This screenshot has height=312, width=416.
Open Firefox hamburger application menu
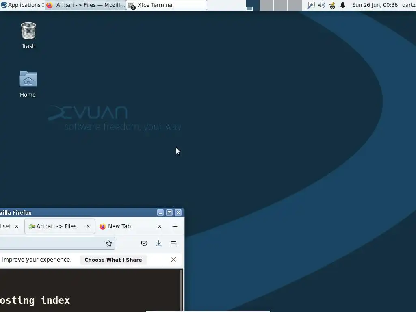tap(173, 244)
